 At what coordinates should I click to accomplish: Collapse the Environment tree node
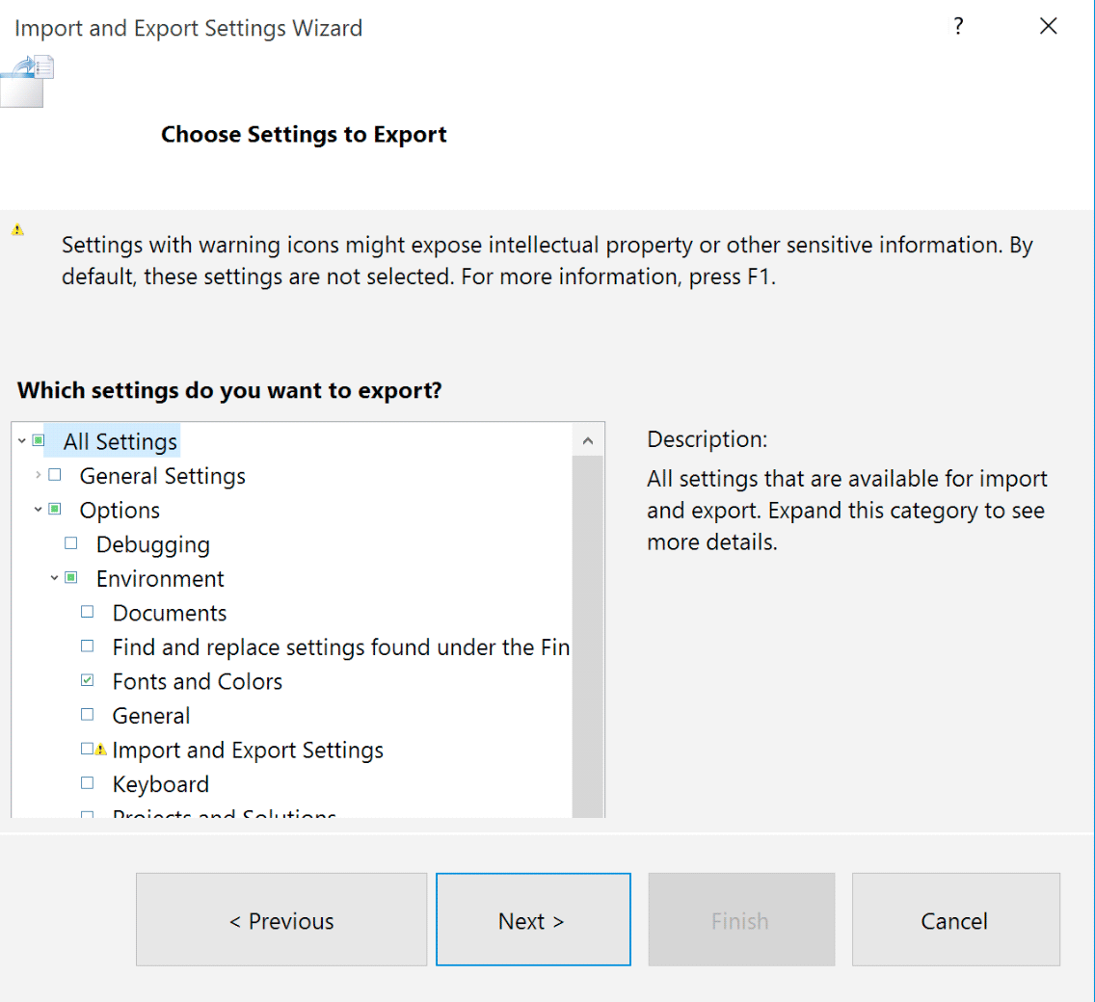[x=55, y=578]
